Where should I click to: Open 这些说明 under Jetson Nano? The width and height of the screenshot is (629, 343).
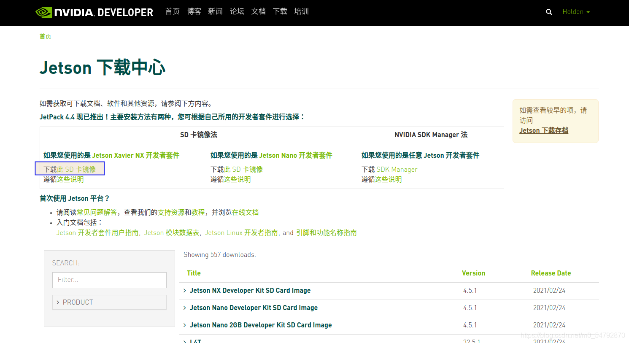click(x=238, y=179)
